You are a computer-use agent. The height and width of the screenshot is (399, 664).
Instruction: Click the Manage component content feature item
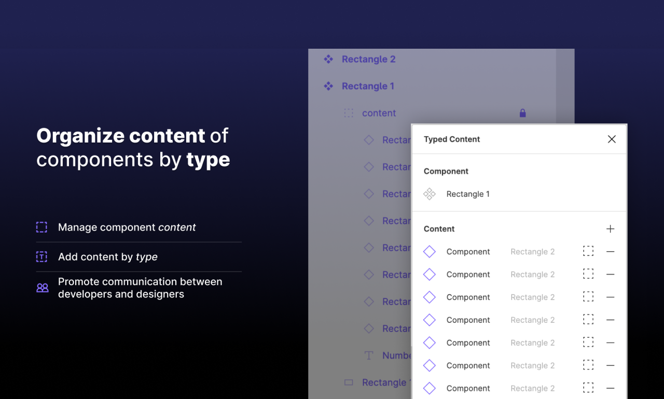click(127, 227)
